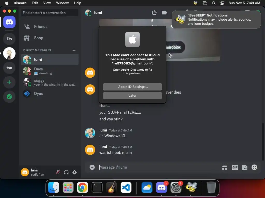The image size is (265, 198).
Task: Open Discord home direct messages icon
Action: pyautogui.click(x=9, y=22)
